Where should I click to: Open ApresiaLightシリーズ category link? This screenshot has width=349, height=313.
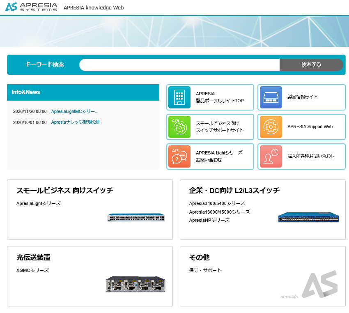coord(38,203)
